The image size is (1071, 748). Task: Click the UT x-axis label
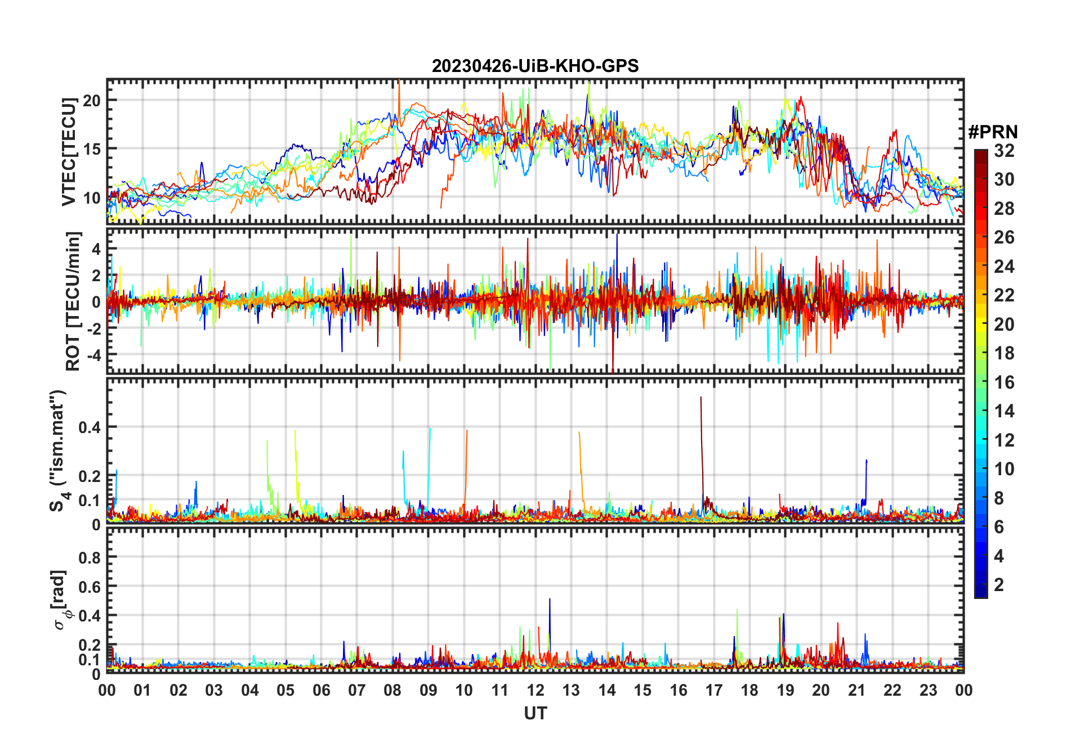(x=535, y=713)
